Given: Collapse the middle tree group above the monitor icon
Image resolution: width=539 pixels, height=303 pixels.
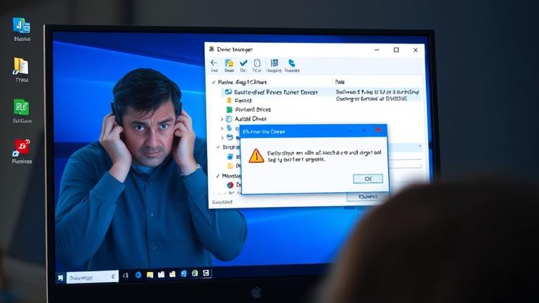Looking at the screenshot, I should tap(218, 147).
